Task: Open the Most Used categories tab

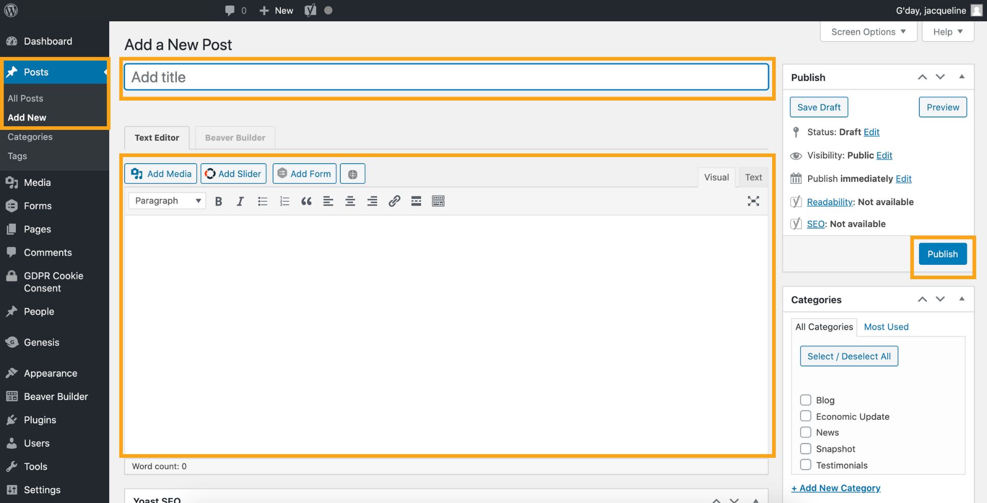Action: click(x=886, y=327)
